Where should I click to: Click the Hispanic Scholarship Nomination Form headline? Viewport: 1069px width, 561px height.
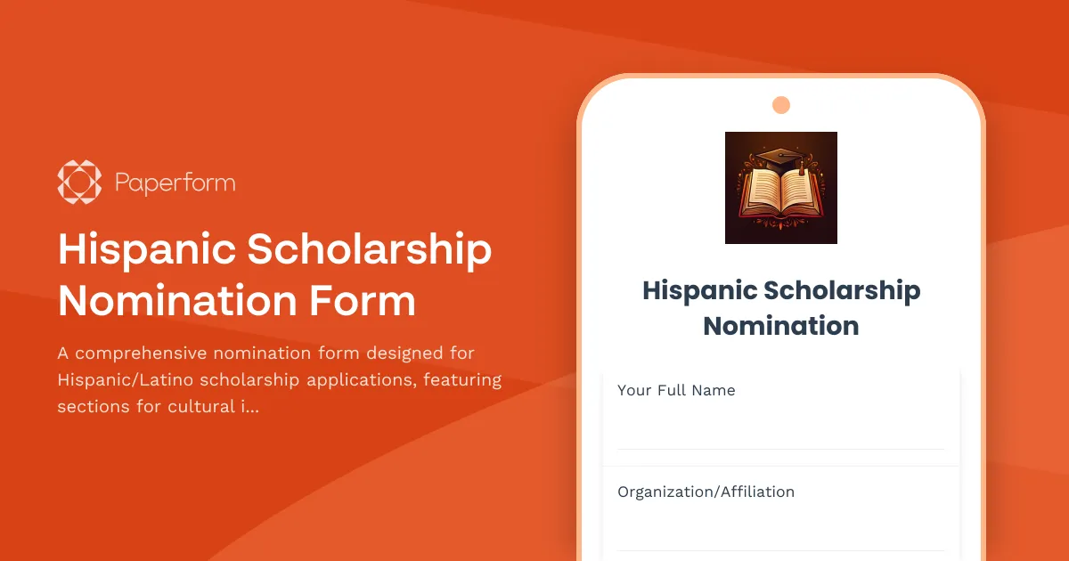tap(273, 275)
